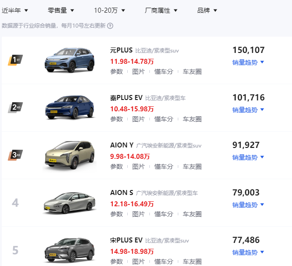Open 懂车分 for AION S
Image resolution: width=292 pixels, height=266 pixels.
164,214
